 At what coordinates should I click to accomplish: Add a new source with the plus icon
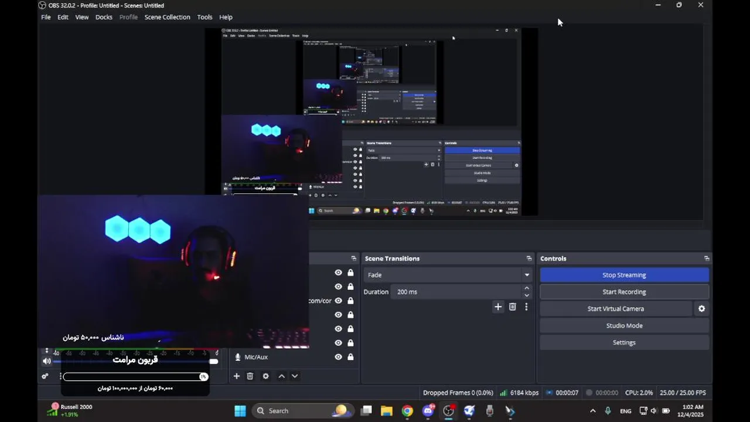pos(237,376)
